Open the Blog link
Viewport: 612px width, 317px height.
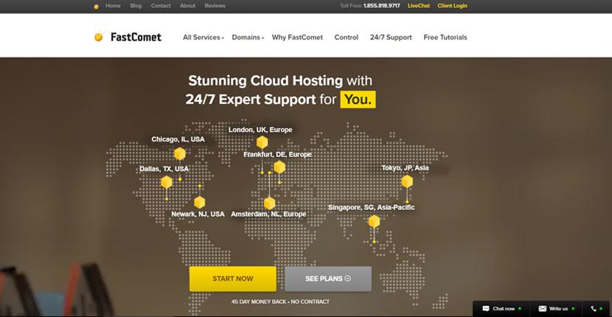click(x=136, y=6)
